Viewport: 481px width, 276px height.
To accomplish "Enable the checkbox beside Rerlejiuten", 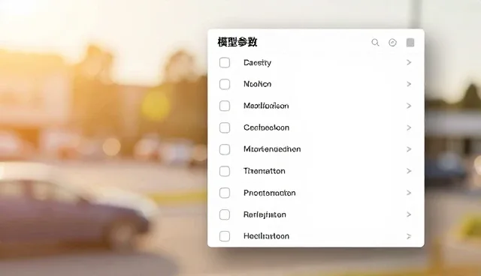I will tap(225, 214).
